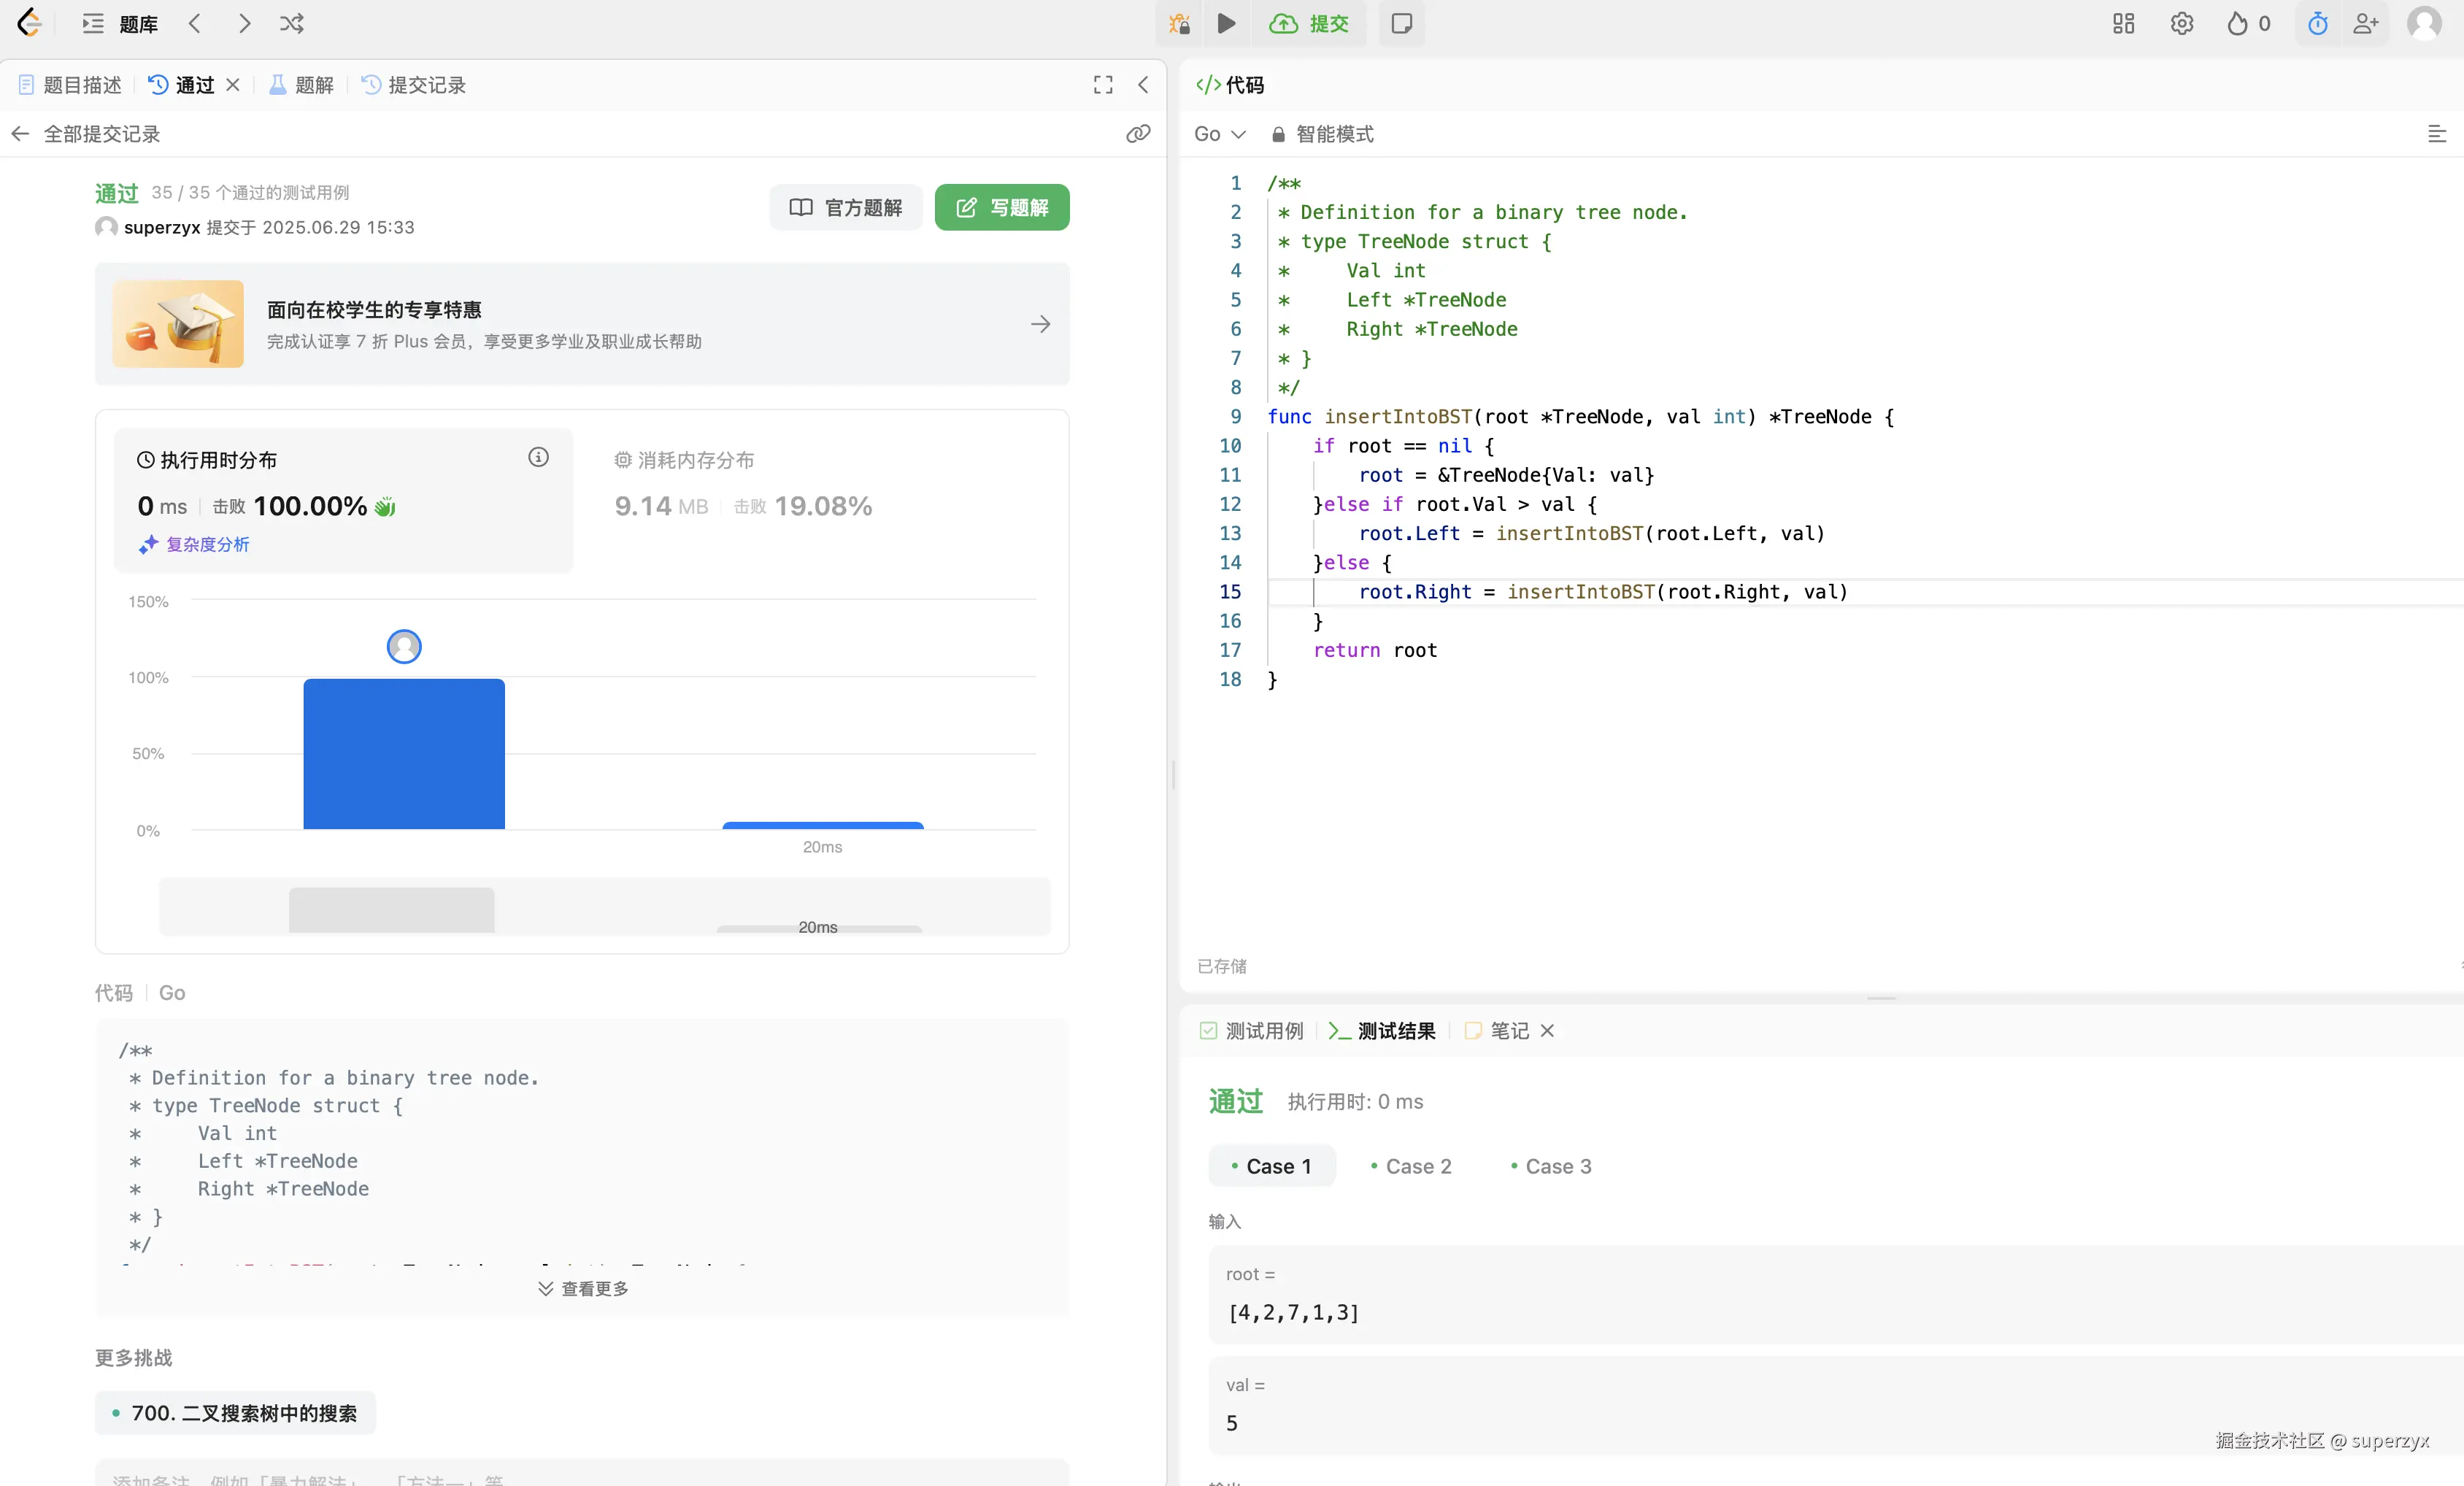Click the shuffle random problem icon
This screenshot has height=1486, width=2464.
click(291, 23)
